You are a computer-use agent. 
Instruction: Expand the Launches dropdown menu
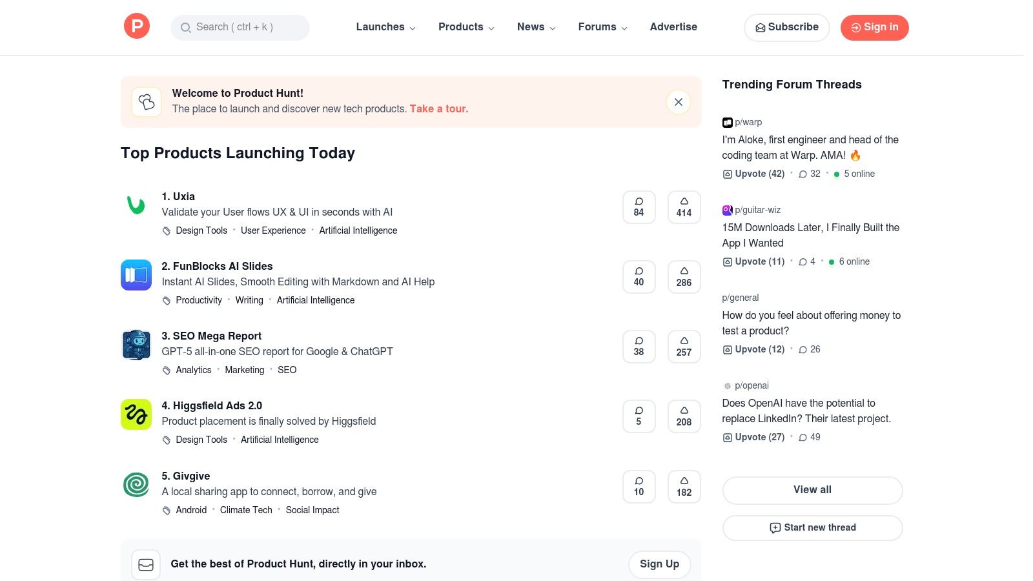click(x=385, y=27)
